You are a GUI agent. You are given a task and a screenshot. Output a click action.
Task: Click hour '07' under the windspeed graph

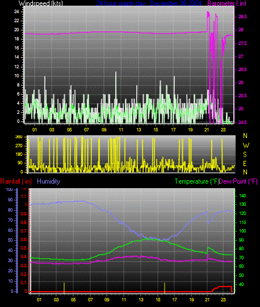click(86, 130)
